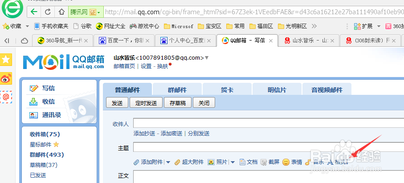404x183 pixels.
Task: Open the 常用 bookmark folder
Action: 235,26
